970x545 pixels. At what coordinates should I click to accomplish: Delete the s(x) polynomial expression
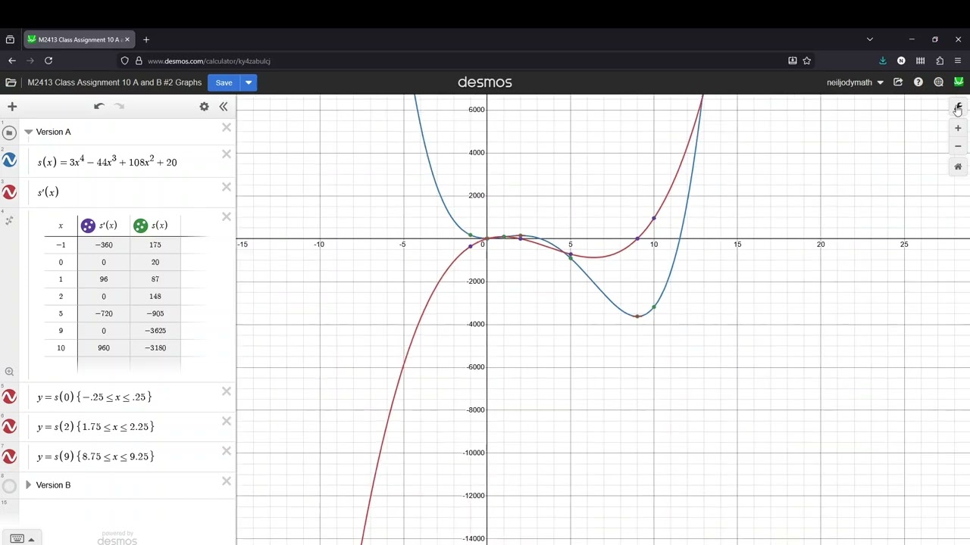click(x=227, y=154)
